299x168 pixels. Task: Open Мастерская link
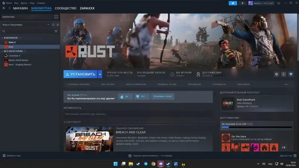[x=244, y=84]
